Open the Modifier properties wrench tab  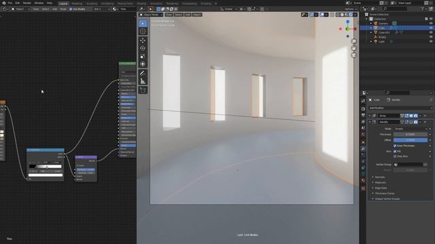click(363, 149)
